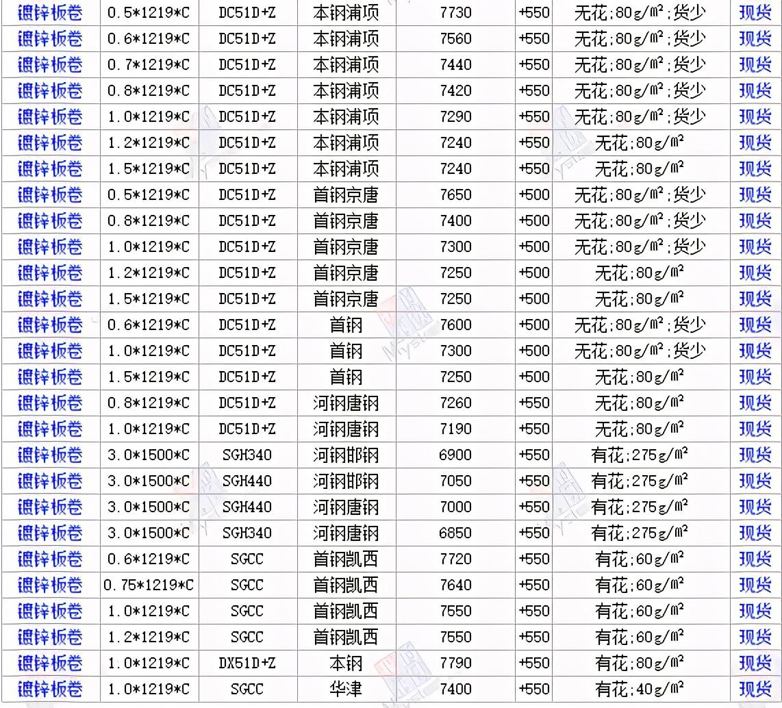Click 本钢浦项 in the 7290 price row
Screen dimensions: 782x708
[x=346, y=116]
